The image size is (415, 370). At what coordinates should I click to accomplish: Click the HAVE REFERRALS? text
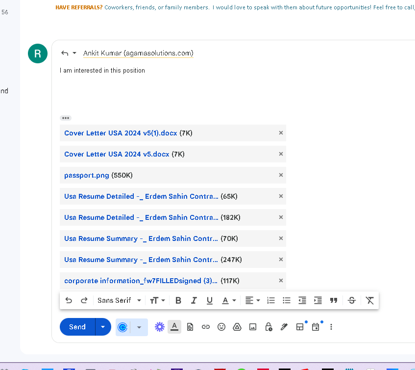pyautogui.click(x=79, y=7)
